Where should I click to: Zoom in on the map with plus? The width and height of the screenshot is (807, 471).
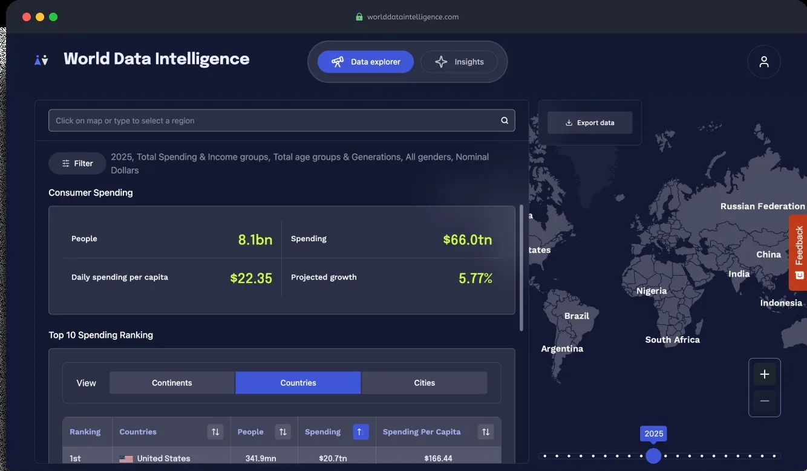click(x=765, y=374)
